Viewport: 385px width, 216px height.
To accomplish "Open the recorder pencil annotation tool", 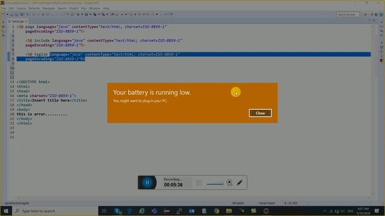I will click(x=239, y=182).
